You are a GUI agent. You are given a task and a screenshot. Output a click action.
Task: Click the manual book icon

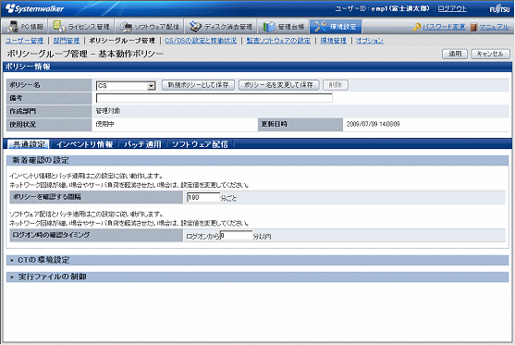click(473, 27)
